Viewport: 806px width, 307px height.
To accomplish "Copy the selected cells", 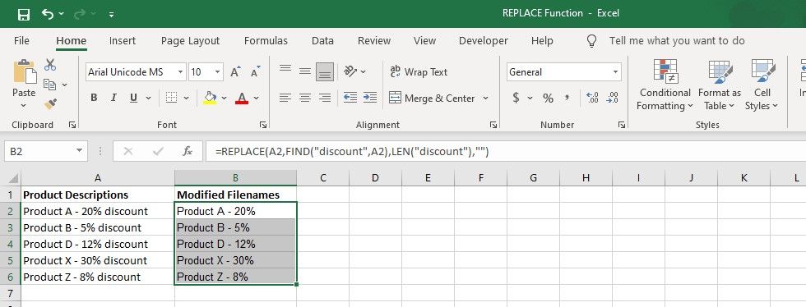I will pyautogui.click(x=50, y=85).
